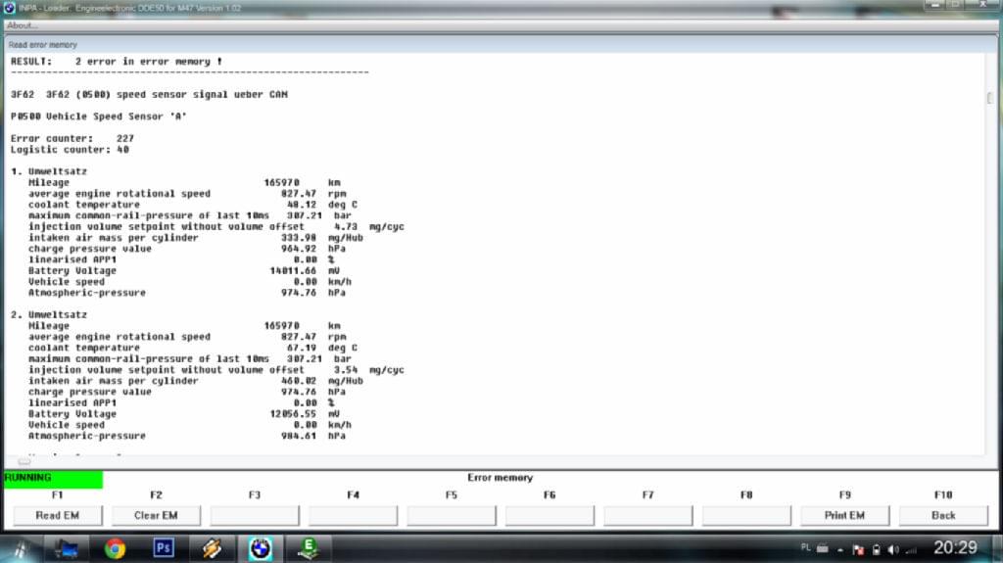
Task: Click the 'Read error memory' header text
Action: pyautogui.click(x=43, y=45)
